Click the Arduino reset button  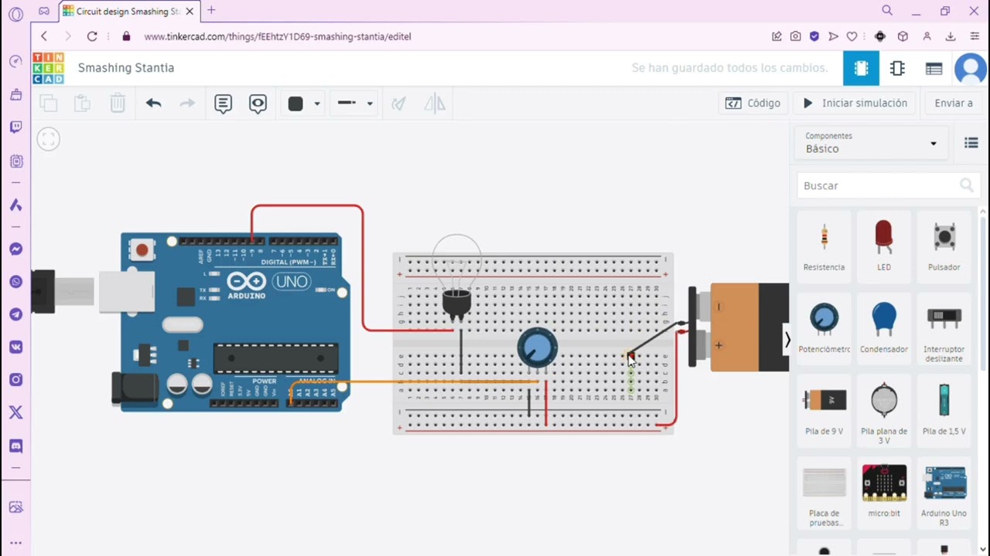[142, 250]
